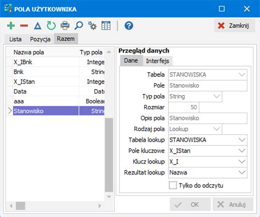Screen dimensions: 260x217
Task: Open the Dane tab
Action: 131,61
